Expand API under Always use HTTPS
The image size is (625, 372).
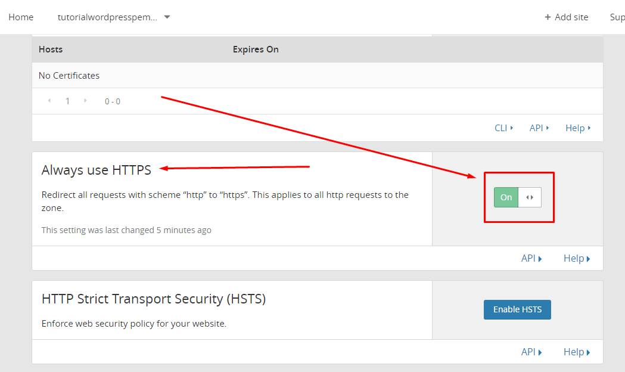pyautogui.click(x=531, y=258)
